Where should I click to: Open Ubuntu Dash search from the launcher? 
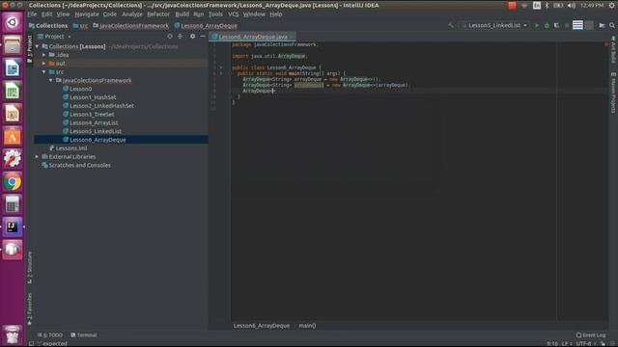13,22
